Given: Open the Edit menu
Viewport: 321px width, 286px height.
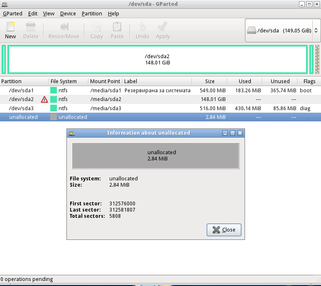Looking at the screenshot, I should click(x=33, y=14).
